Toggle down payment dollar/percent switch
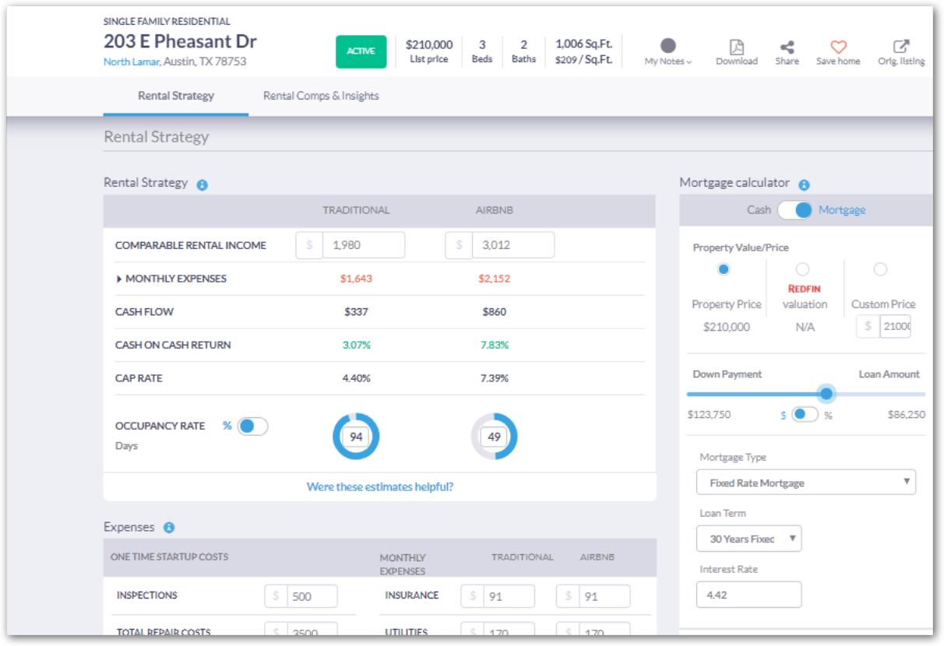The image size is (944, 646). (x=805, y=415)
